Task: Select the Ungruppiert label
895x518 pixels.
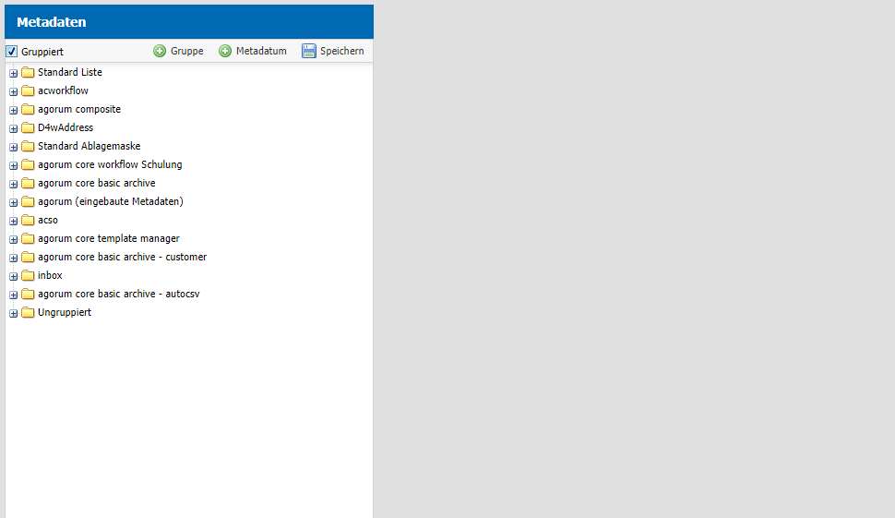Action: [x=65, y=312]
